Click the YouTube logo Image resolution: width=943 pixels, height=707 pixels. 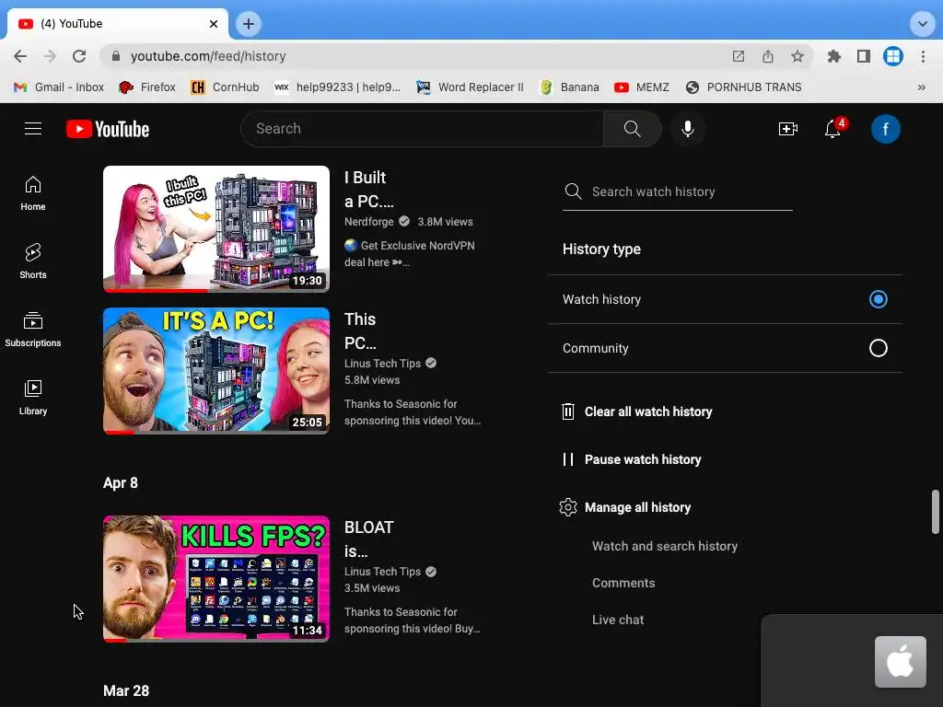click(108, 129)
